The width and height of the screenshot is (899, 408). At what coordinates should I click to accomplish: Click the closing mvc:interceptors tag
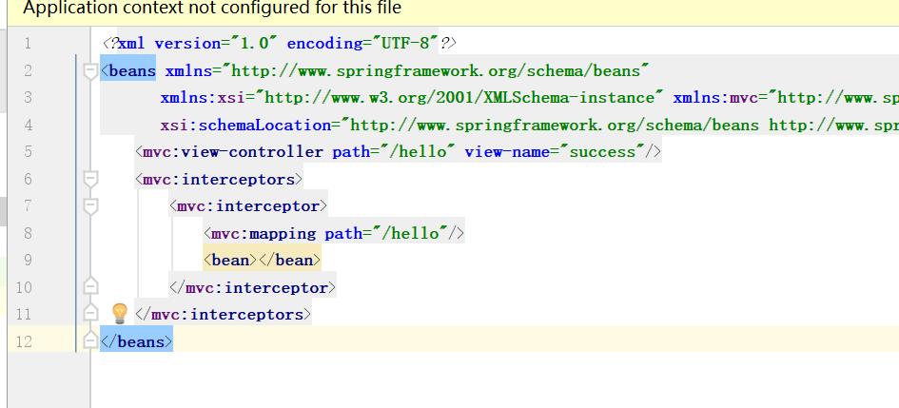click(x=223, y=314)
